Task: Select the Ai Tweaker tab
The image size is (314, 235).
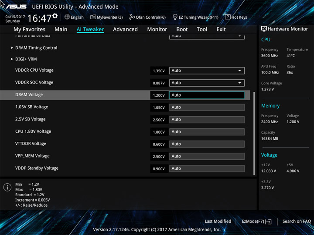Action: tap(90, 30)
